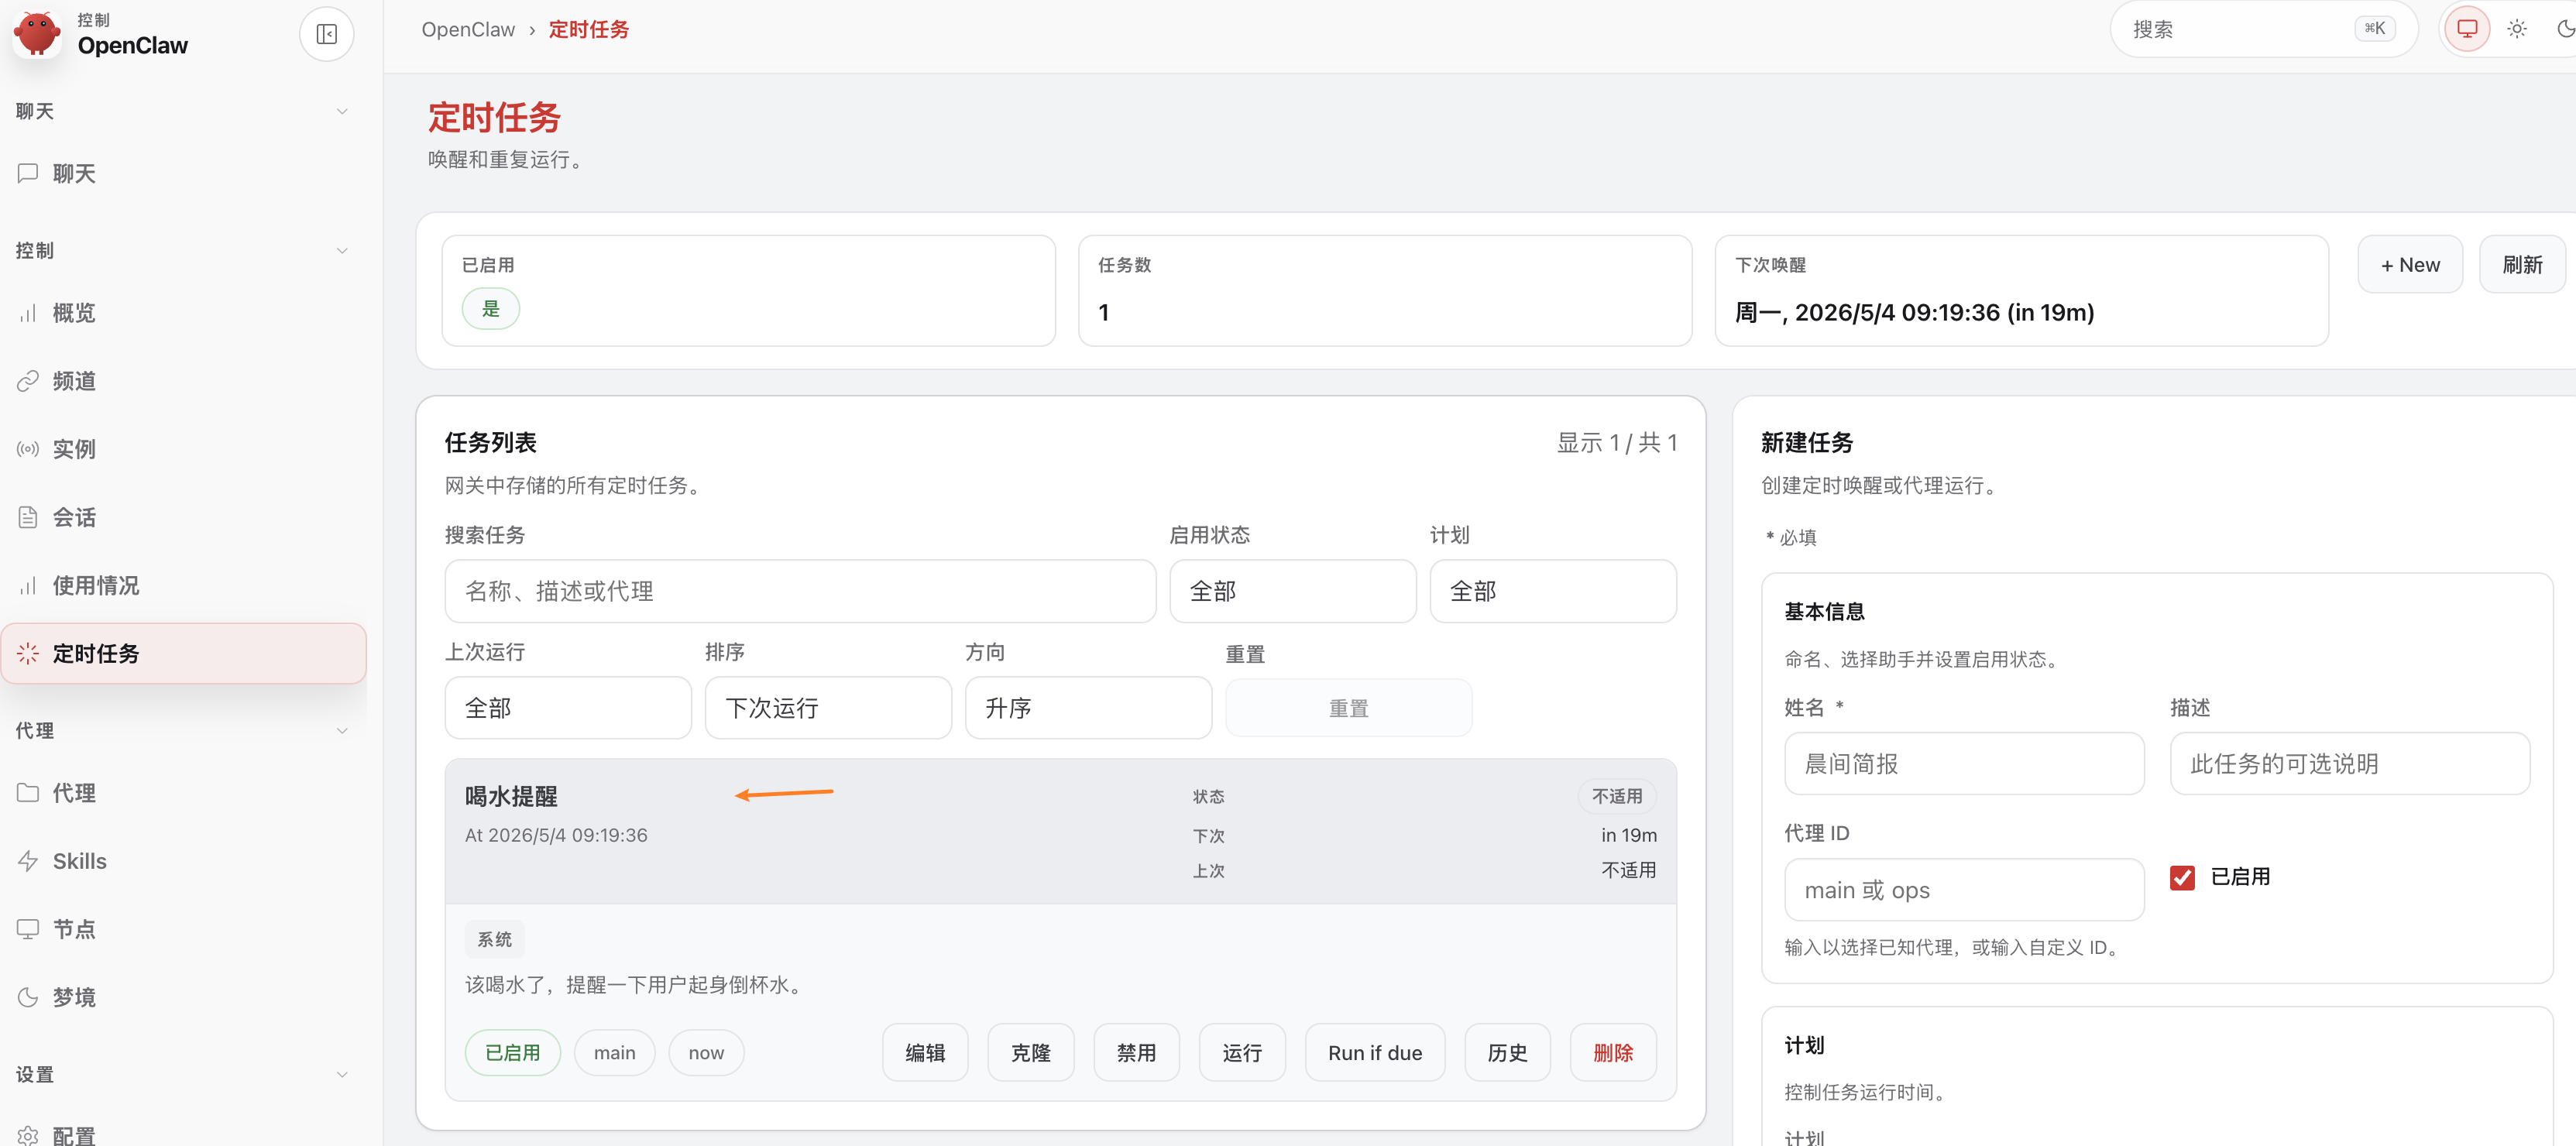Open the 上次运行 filter dropdown

click(x=568, y=708)
